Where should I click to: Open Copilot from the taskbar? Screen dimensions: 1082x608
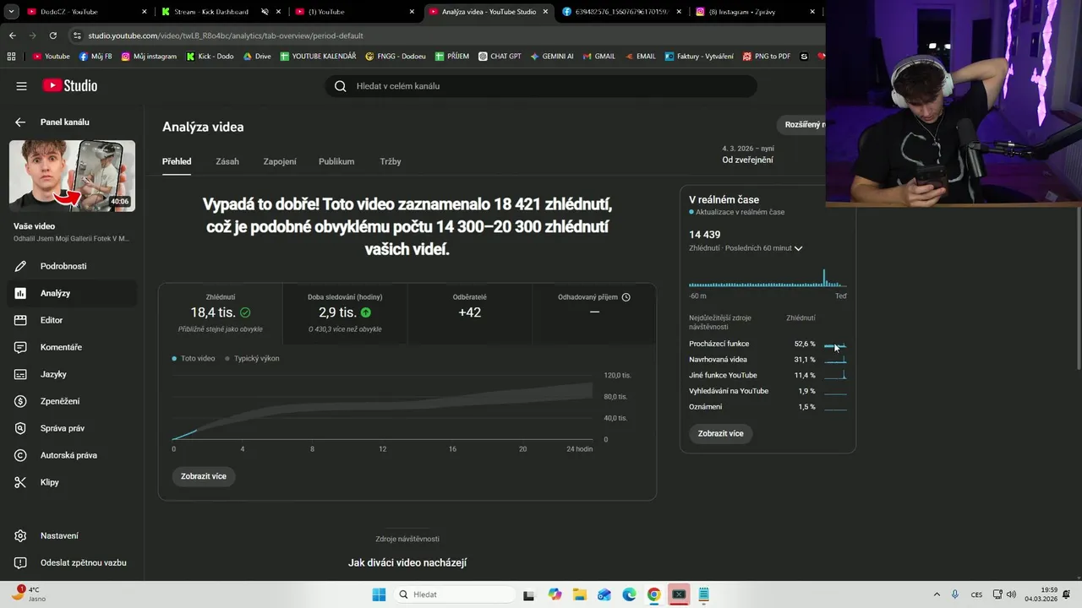555,594
